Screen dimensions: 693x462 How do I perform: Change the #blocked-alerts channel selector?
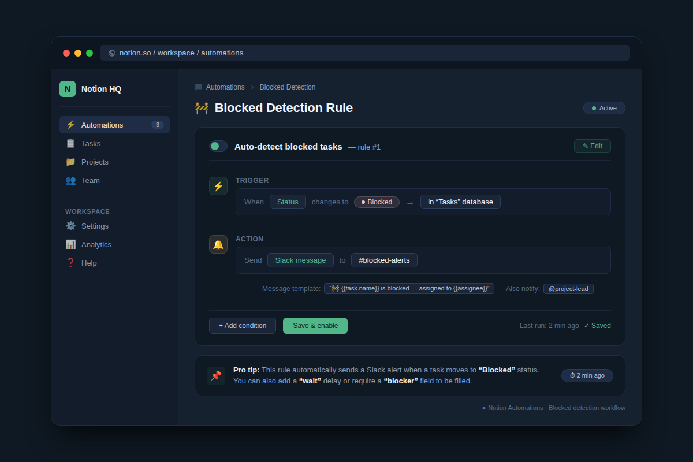(x=384, y=260)
